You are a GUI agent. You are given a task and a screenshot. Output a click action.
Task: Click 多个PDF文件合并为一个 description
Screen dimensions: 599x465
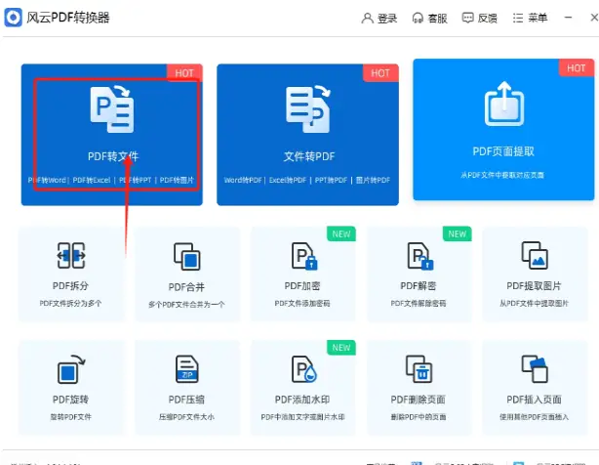click(x=186, y=305)
